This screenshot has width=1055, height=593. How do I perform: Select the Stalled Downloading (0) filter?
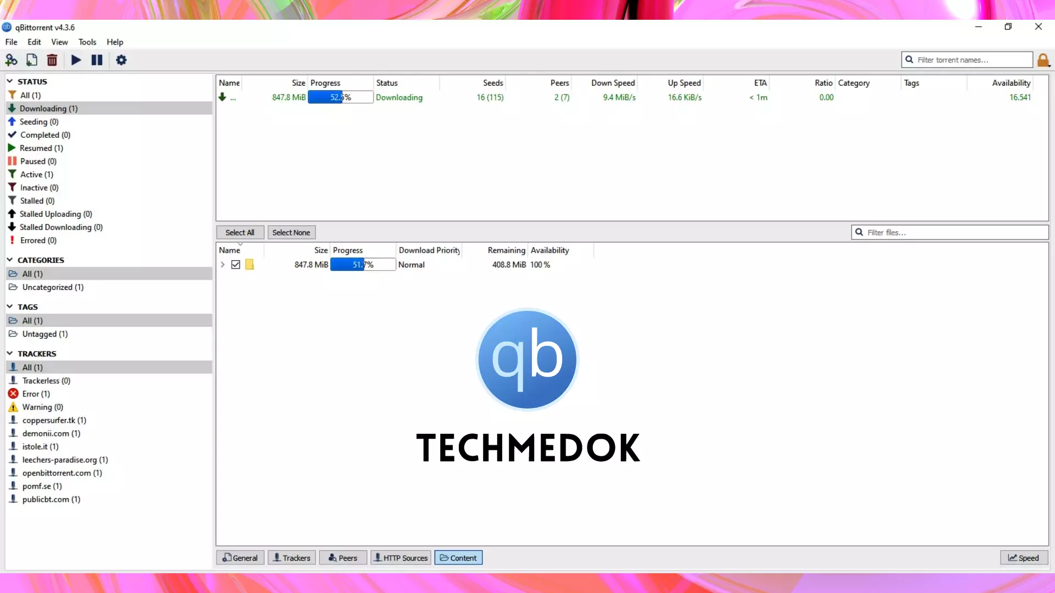pos(109,227)
